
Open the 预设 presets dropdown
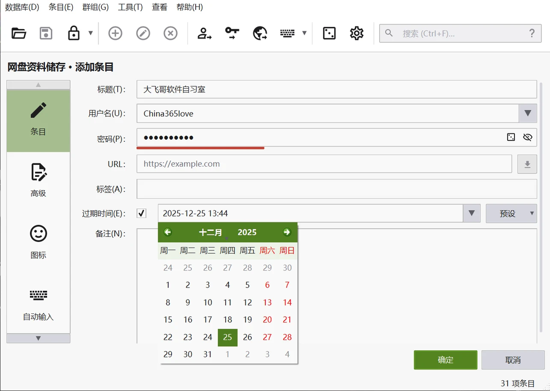(x=511, y=213)
